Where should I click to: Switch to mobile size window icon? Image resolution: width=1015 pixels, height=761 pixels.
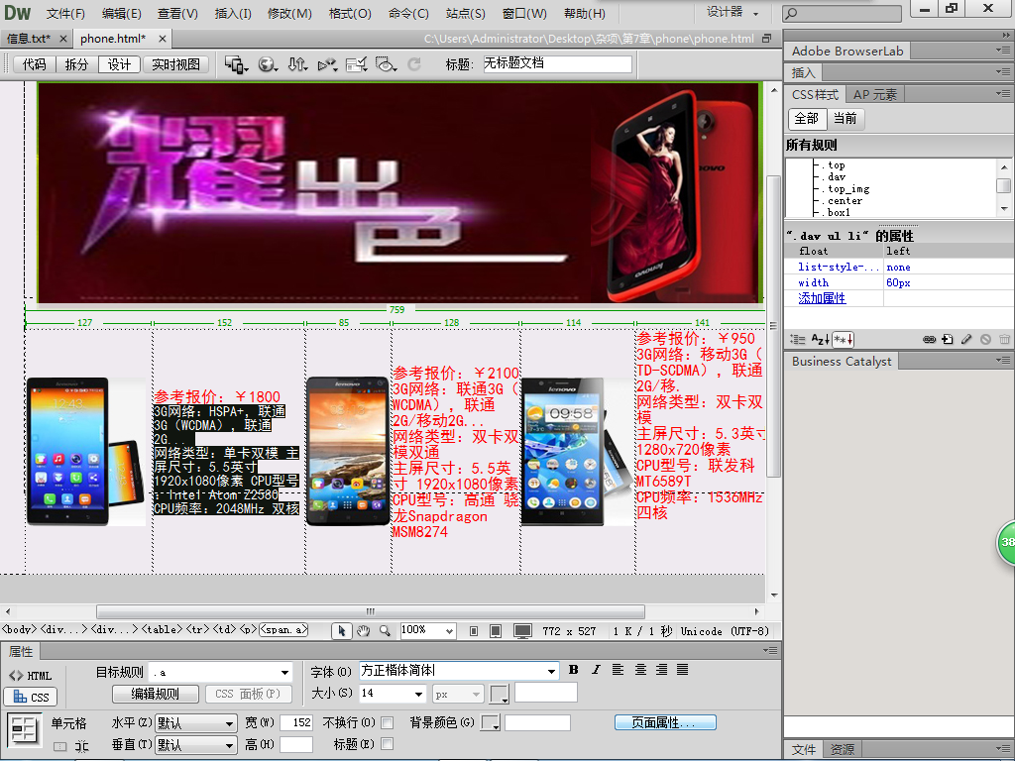pos(474,631)
